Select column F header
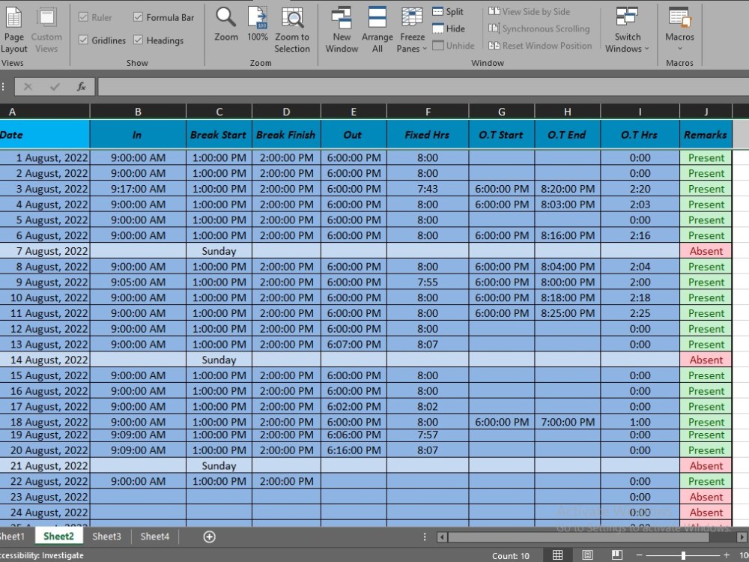This screenshot has height=562, width=749. coord(428,112)
